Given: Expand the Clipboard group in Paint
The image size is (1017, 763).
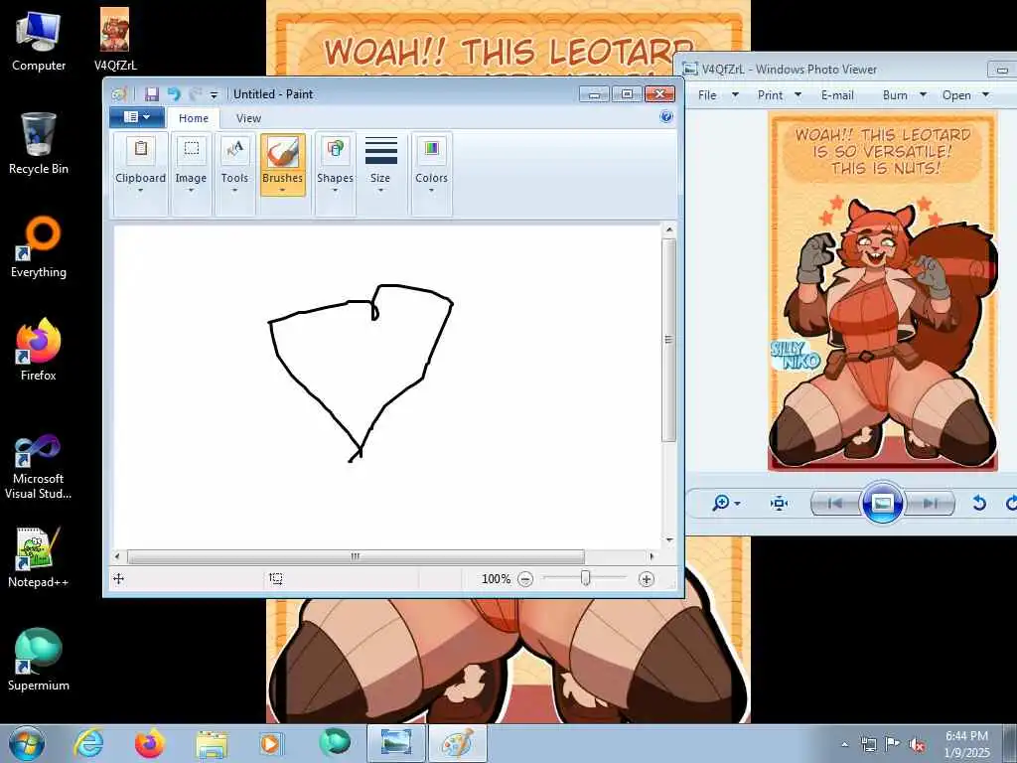Looking at the screenshot, I should pyautogui.click(x=140, y=173).
